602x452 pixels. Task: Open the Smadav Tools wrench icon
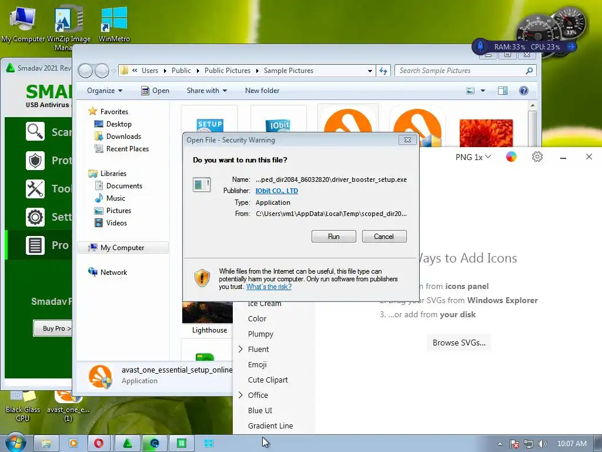(x=35, y=189)
